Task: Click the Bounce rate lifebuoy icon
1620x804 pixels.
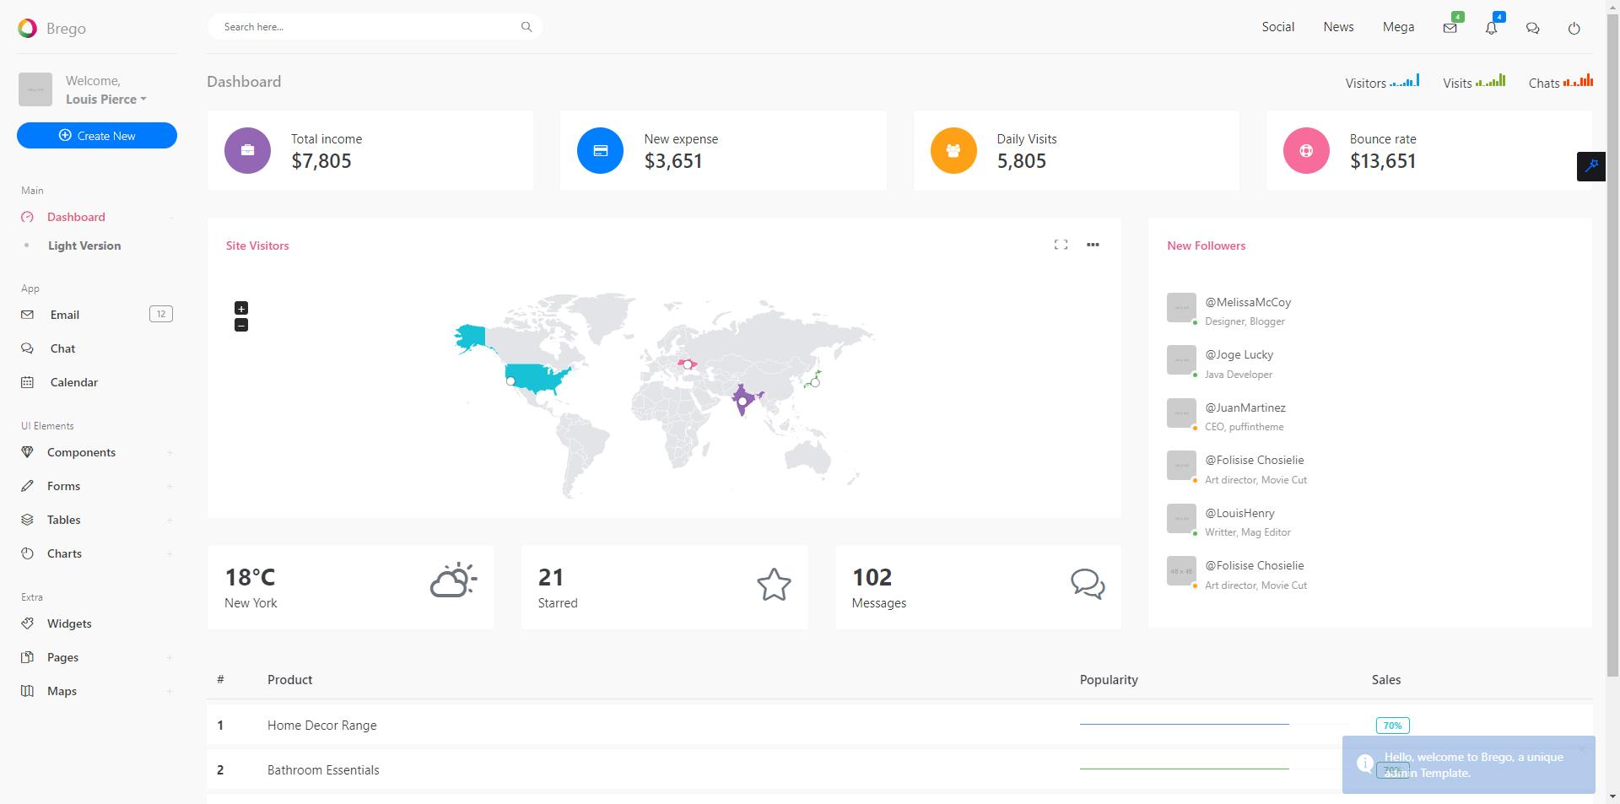Action: point(1306,150)
